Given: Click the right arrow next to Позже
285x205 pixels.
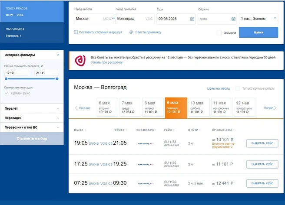Looking at the screenshot, I should (275, 108).
